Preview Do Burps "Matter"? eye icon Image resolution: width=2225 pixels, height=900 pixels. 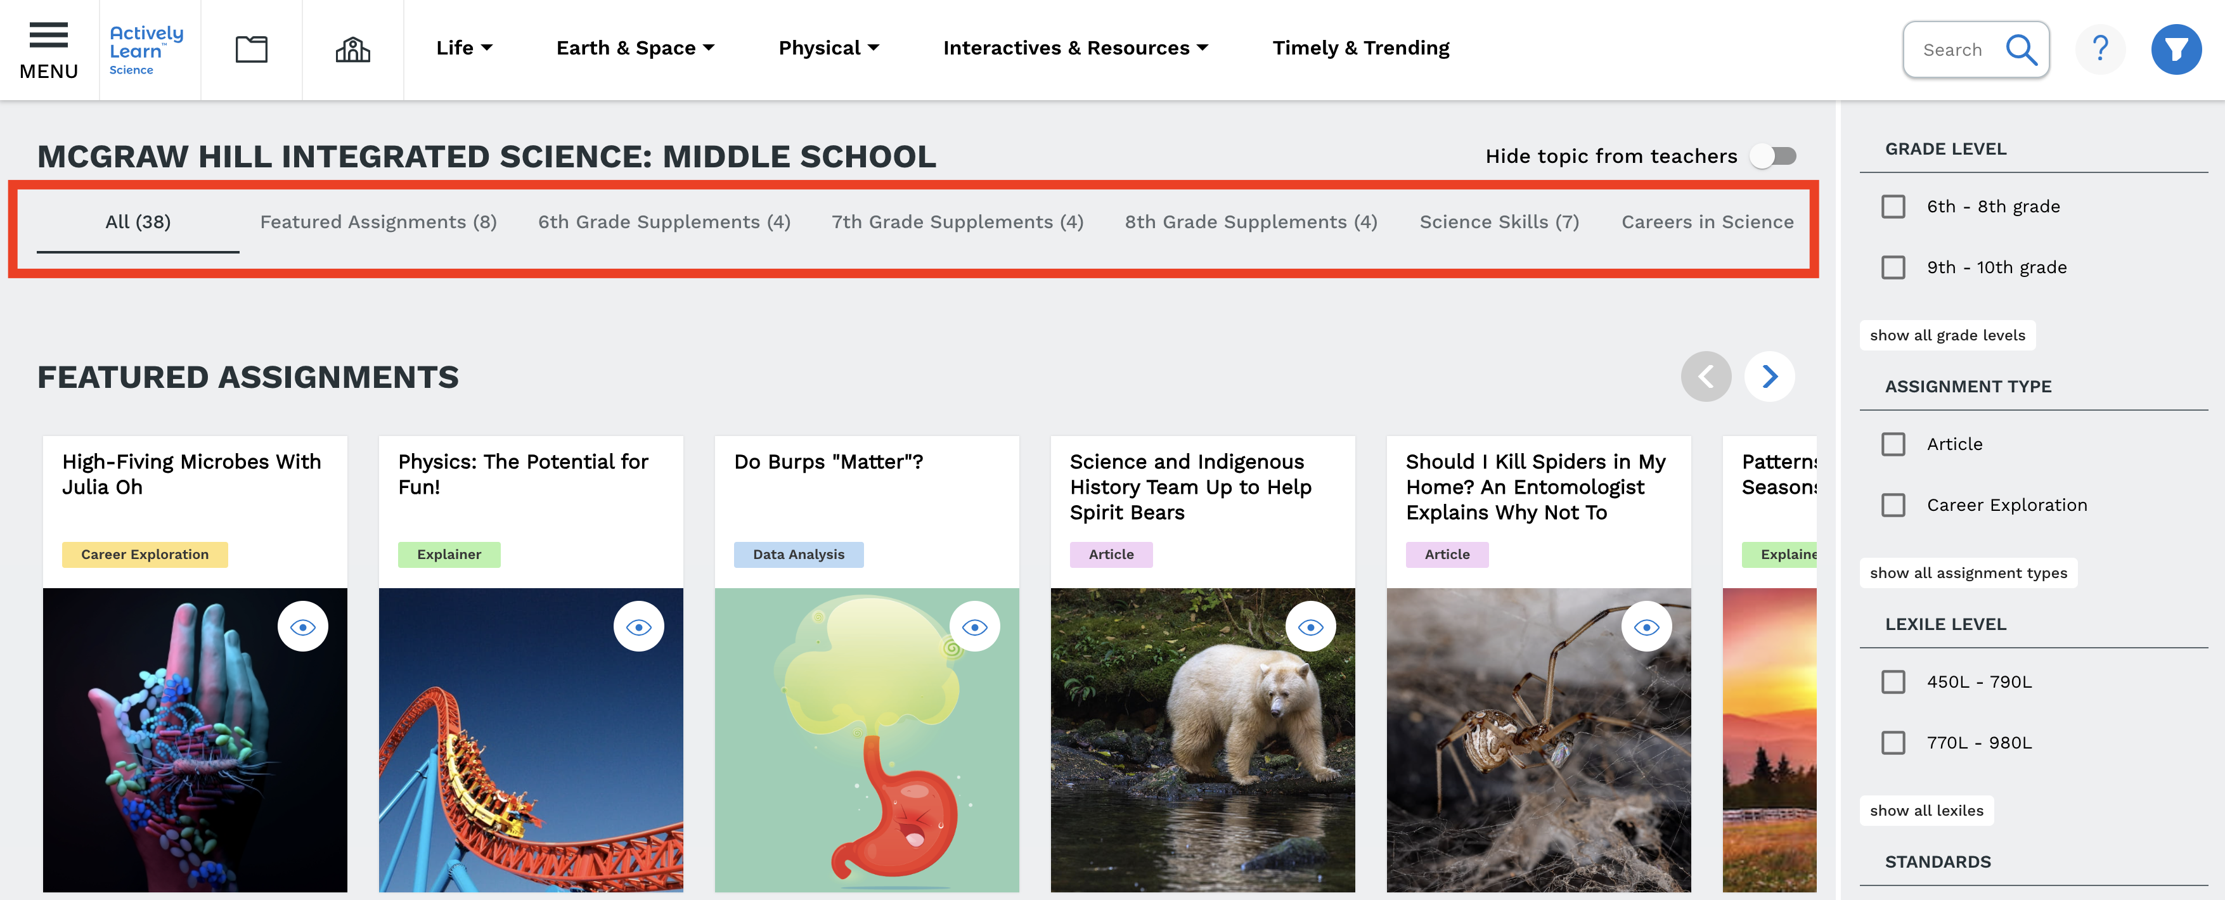tap(974, 626)
